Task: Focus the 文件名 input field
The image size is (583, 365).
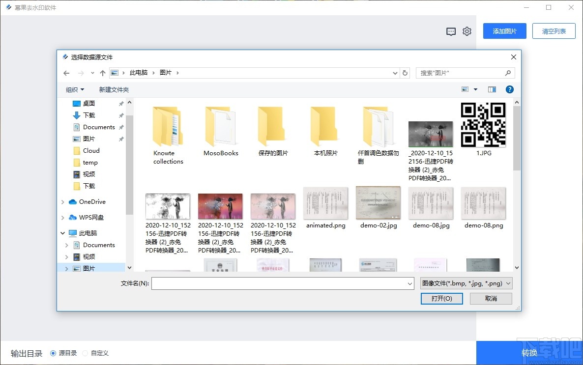Action: (283, 283)
